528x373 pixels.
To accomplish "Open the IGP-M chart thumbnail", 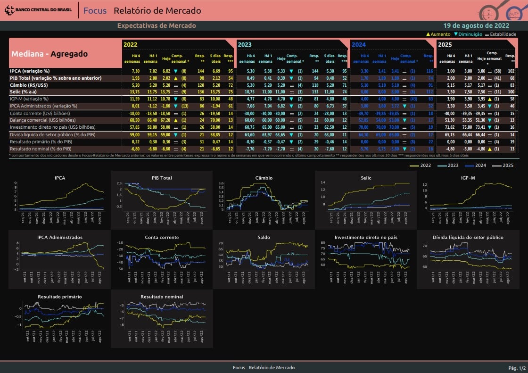I will (468, 198).
